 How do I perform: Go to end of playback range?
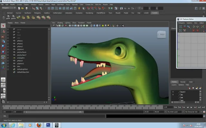(x=203, y=108)
